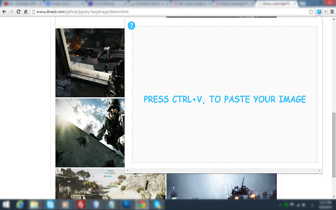Click the page scrollbar up arrow

tap(334, 19)
